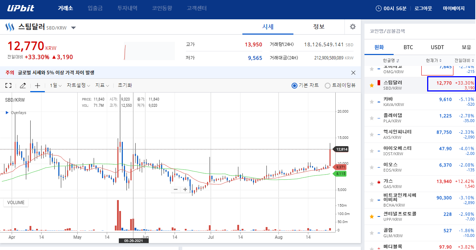Favorite the 카바 KAVA/KRW star
476x250 pixels.
tap(372, 102)
